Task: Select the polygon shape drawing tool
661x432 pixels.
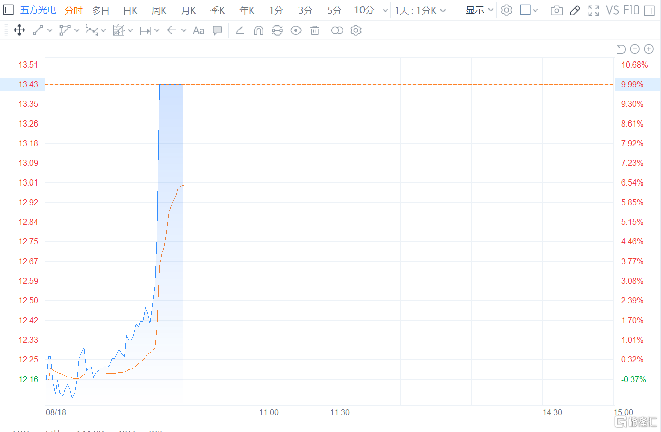Action: tap(65, 31)
